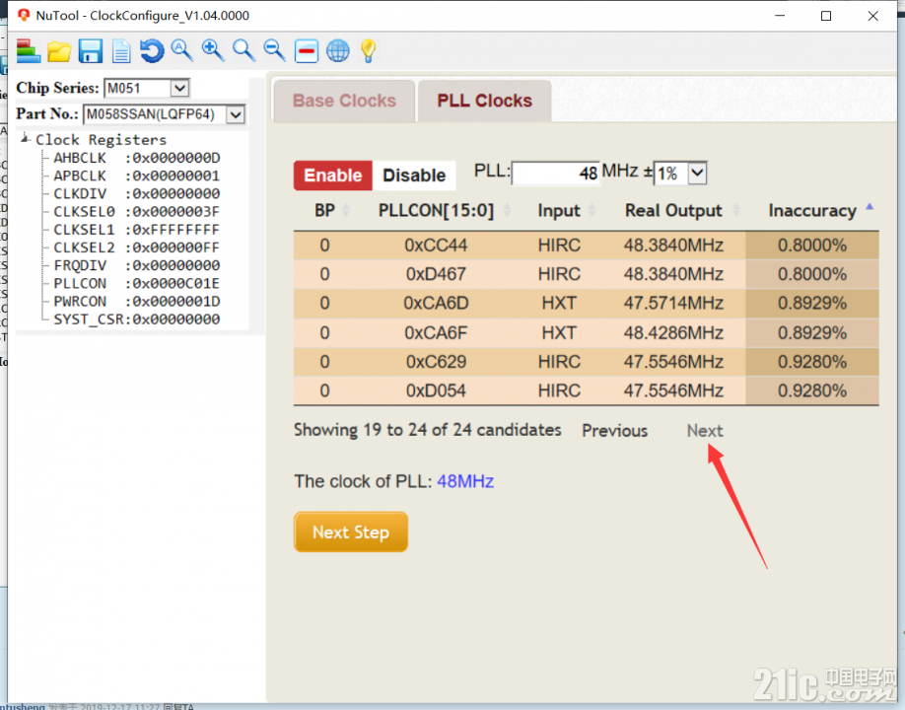
Task: Click the colored stacked-bars icon in toolbar
Action: 28,51
